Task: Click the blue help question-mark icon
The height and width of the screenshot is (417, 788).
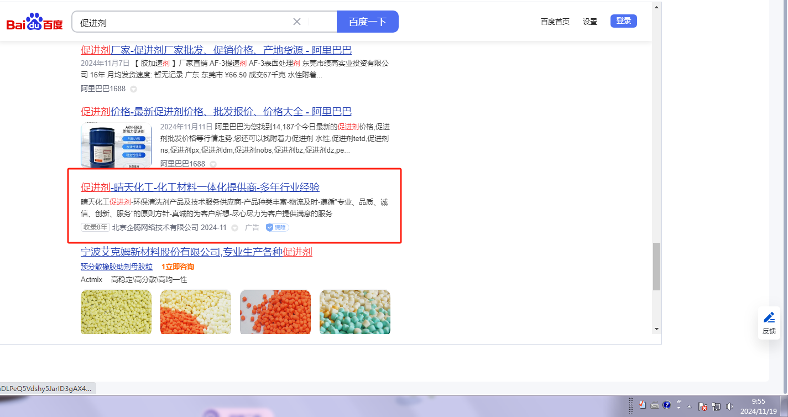Action: 667,405
